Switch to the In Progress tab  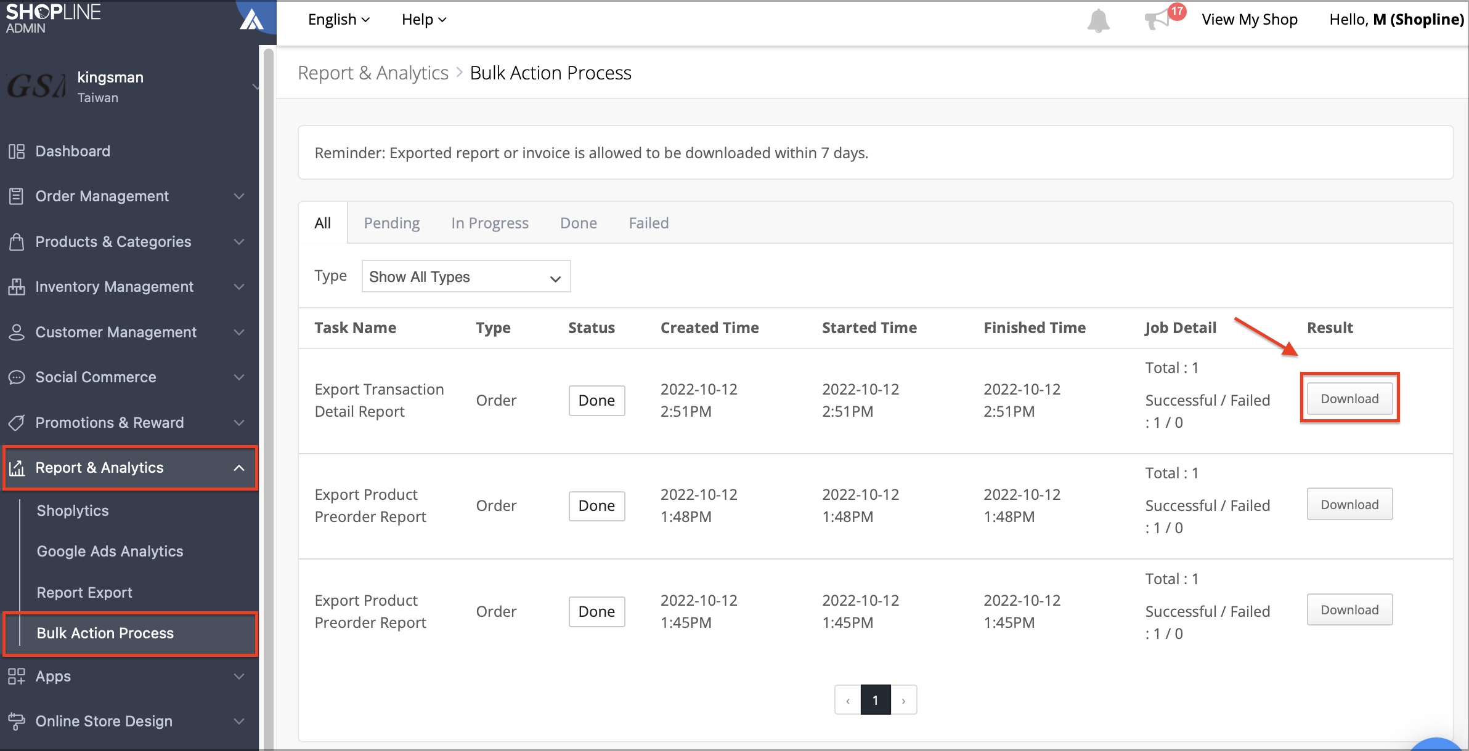coord(490,223)
